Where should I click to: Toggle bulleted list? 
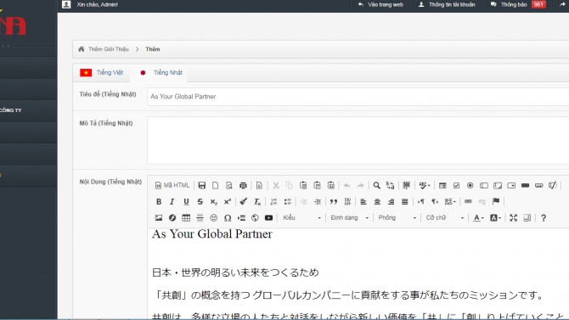tap(287, 202)
